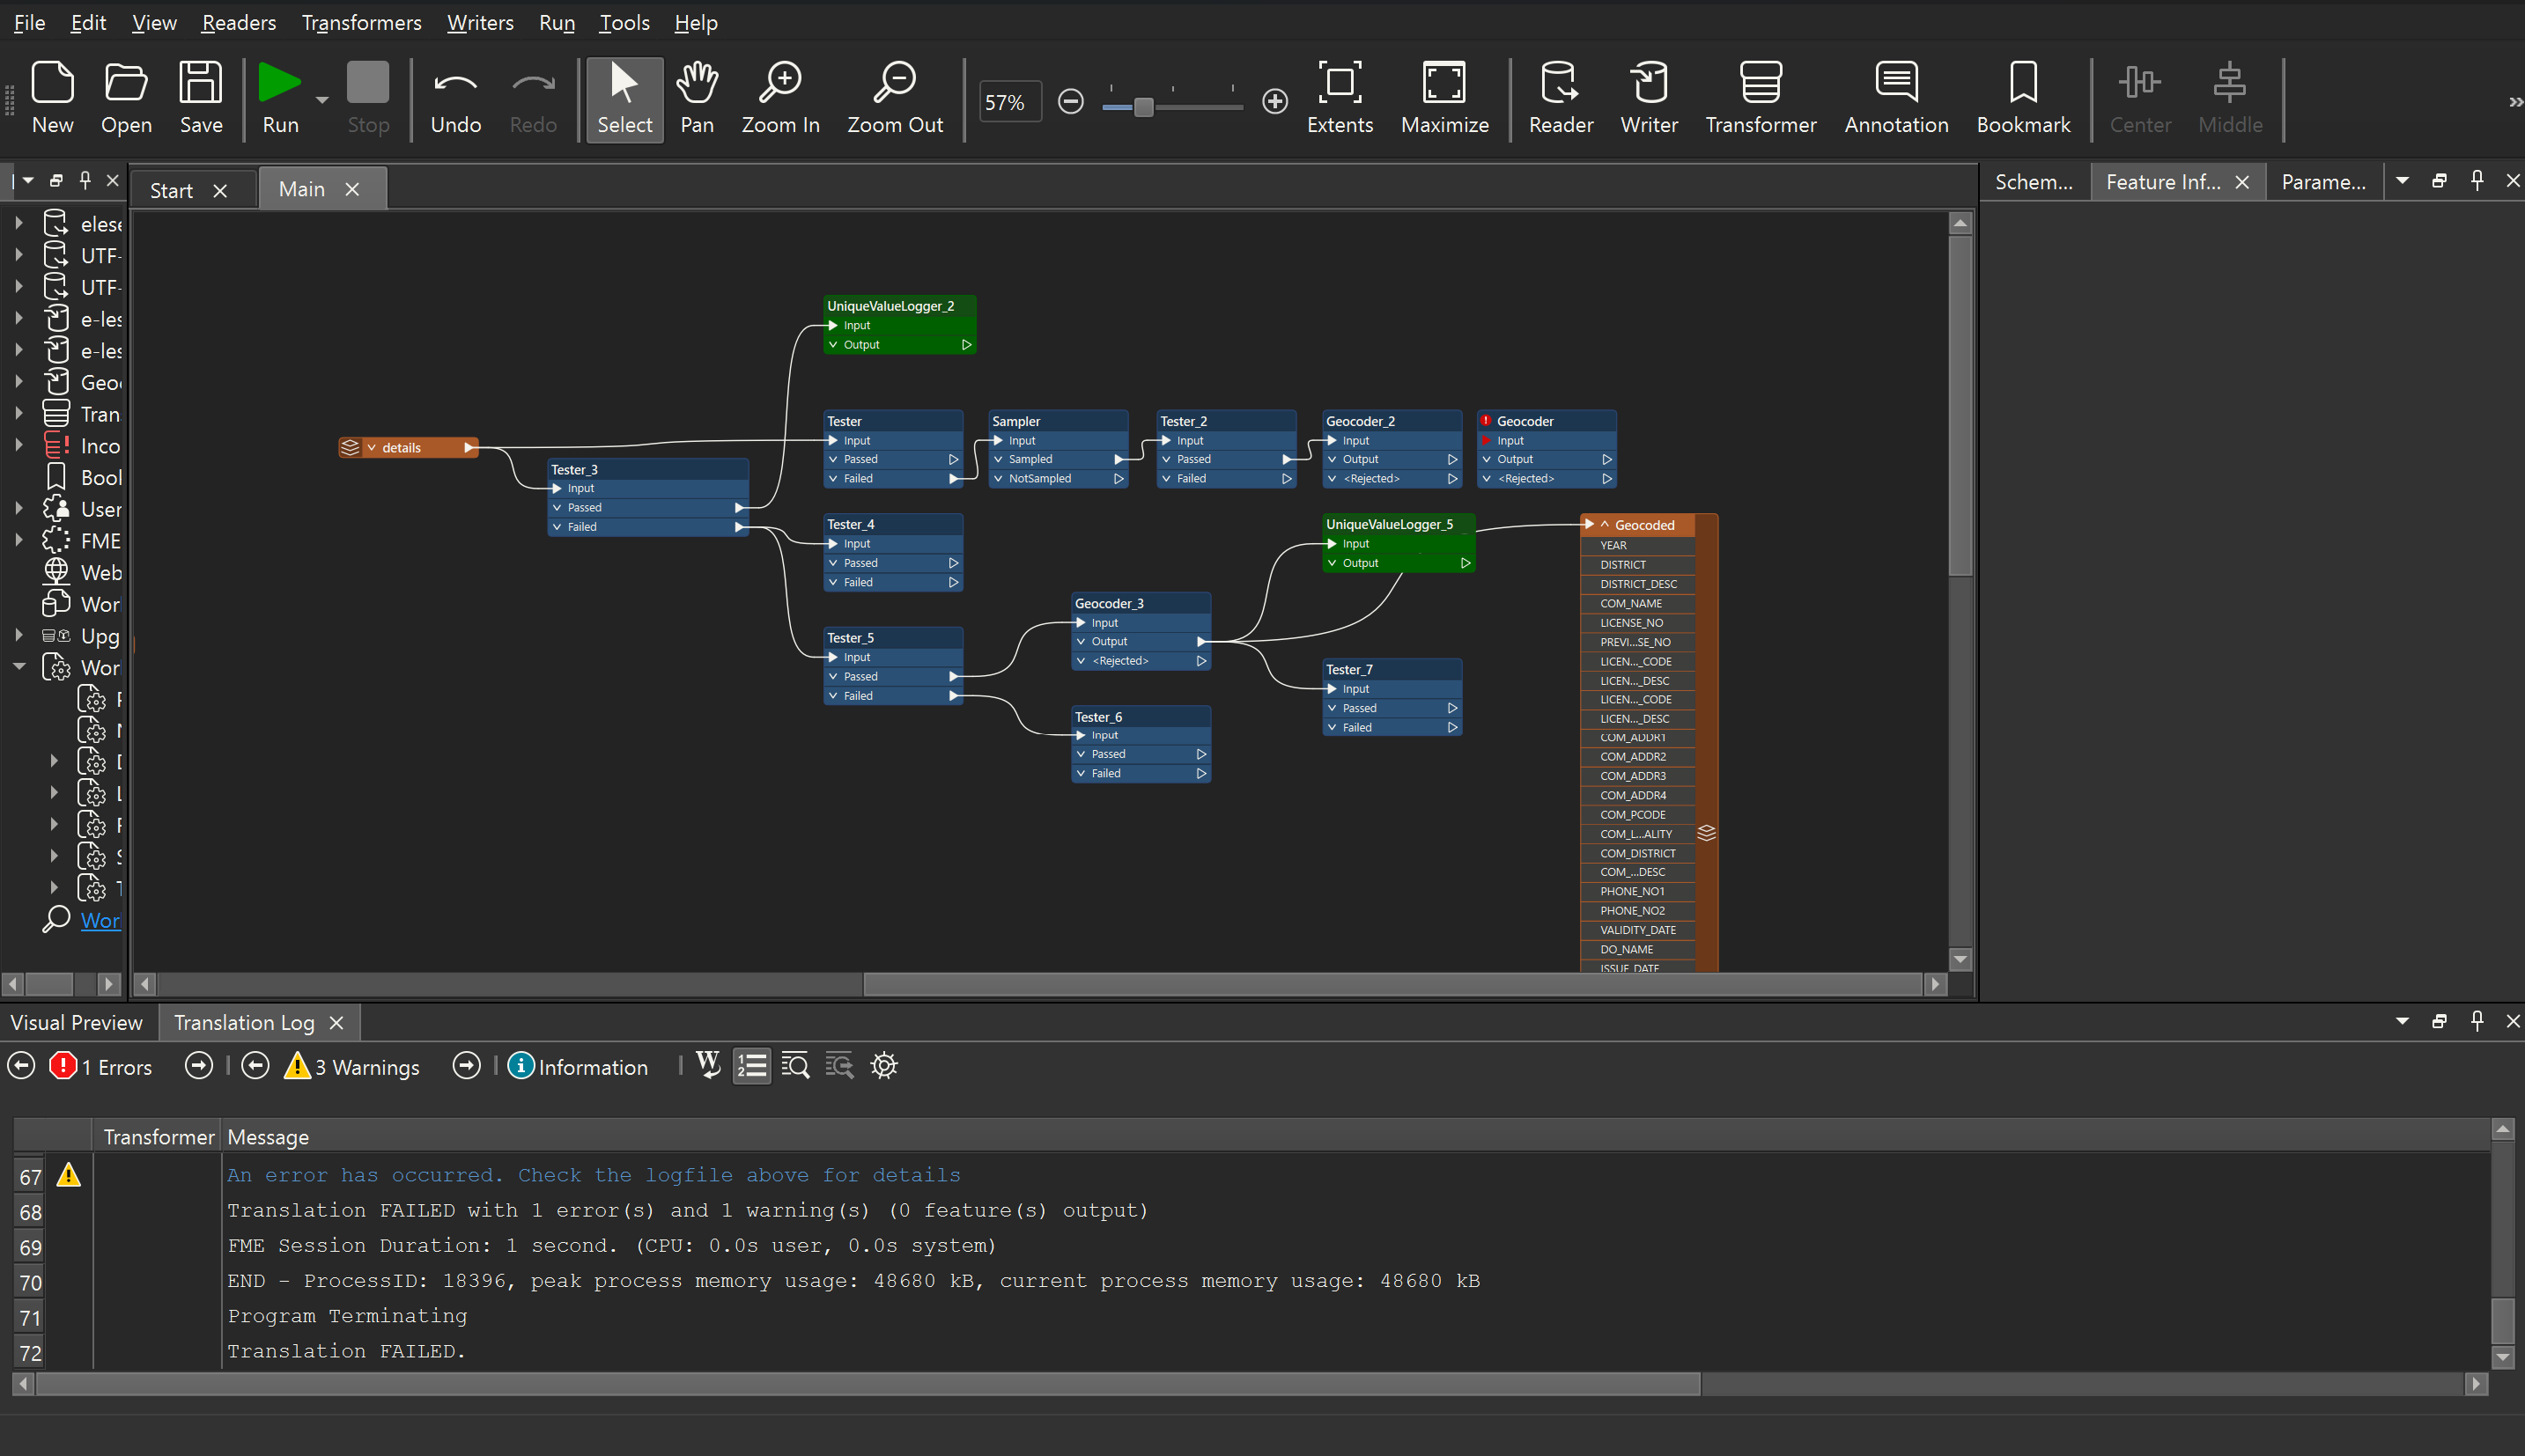The height and width of the screenshot is (1456, 2525).
Task: Click the Zoom to Extents icon
Action: coord(1339,84)
